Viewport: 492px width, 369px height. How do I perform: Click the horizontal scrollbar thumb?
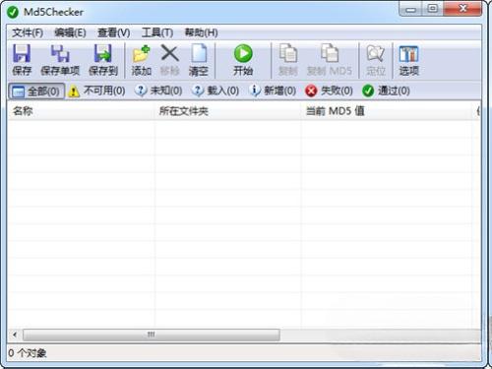[x=152, y=335]
